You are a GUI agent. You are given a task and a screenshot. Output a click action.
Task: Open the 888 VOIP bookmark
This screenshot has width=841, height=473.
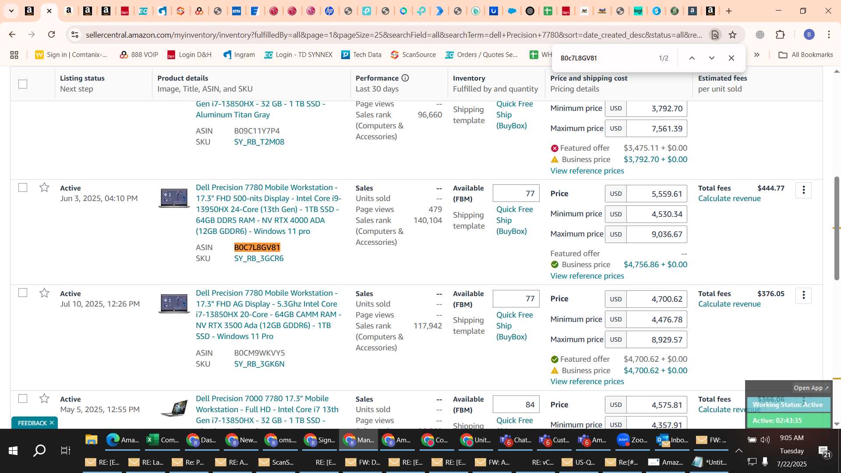pos(139,55)
